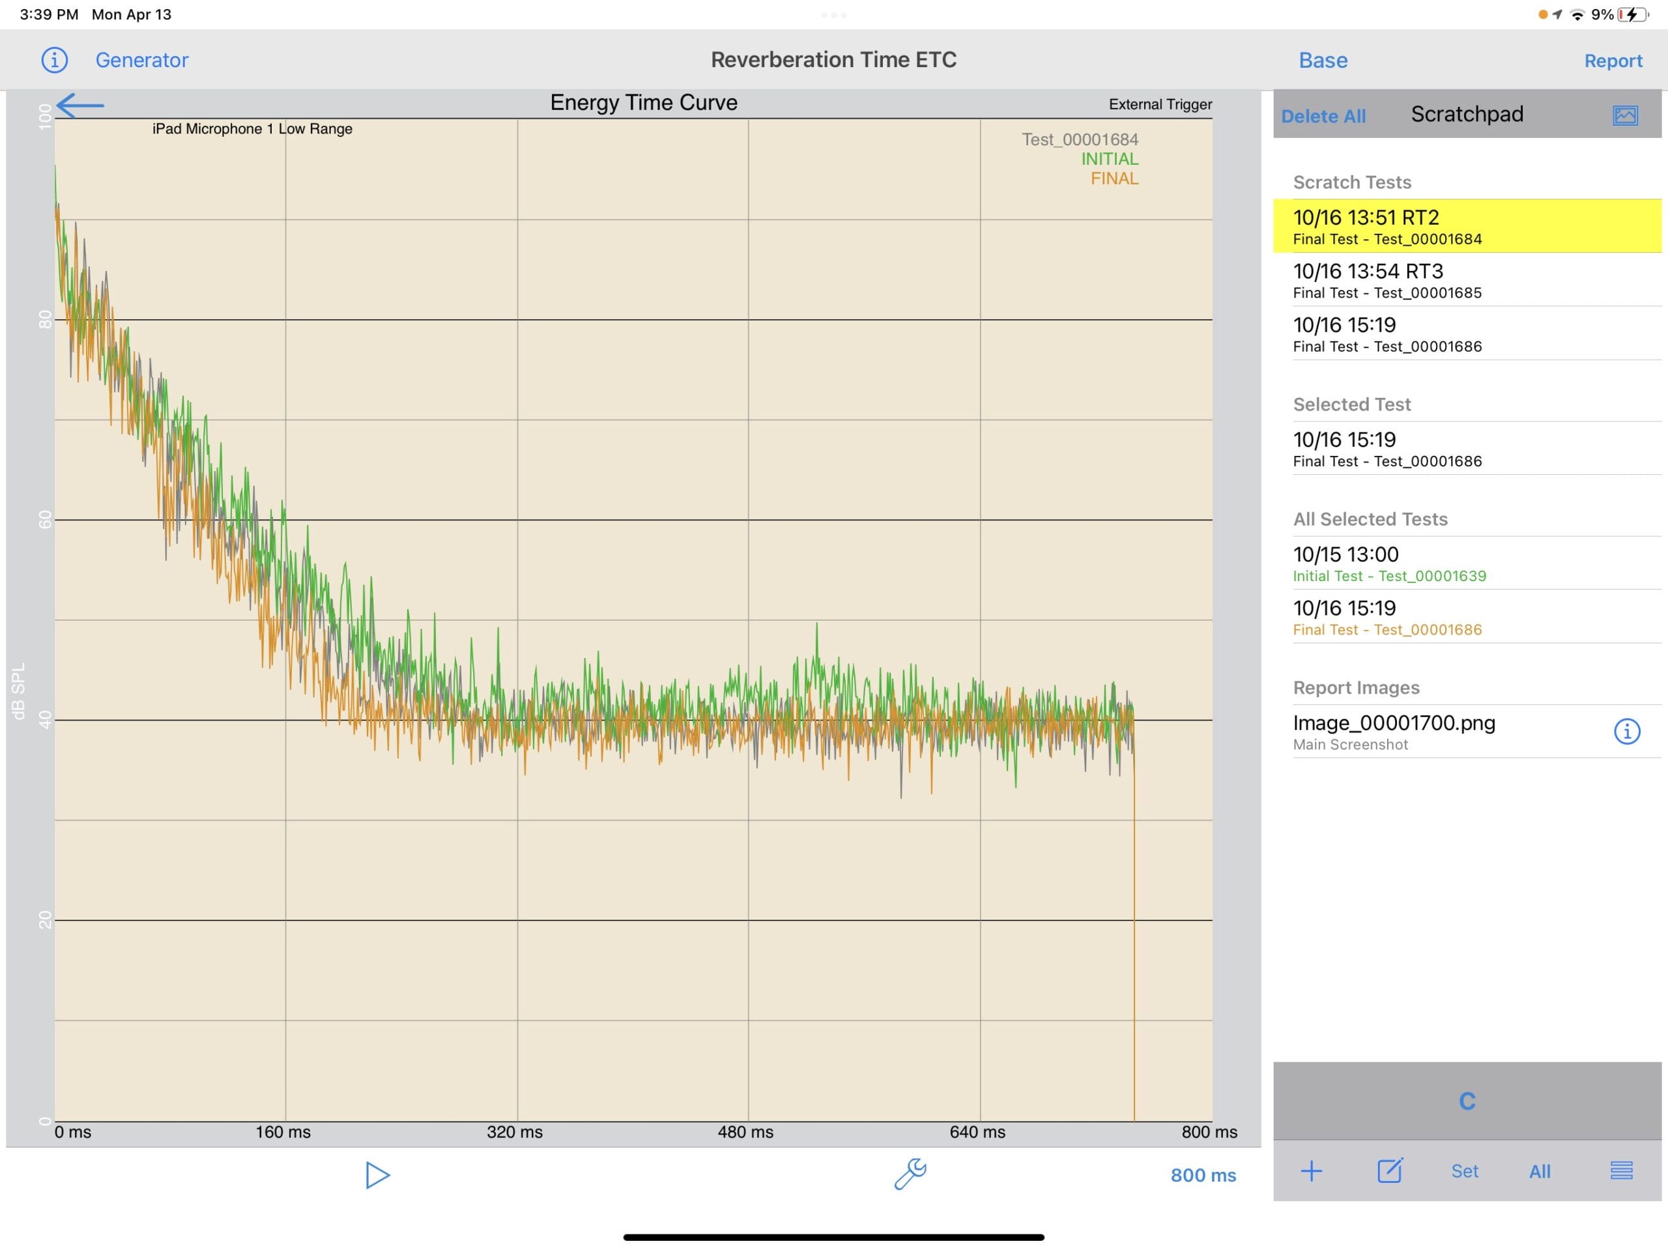Tap the blue back arrow on chart
Viewport: 1668px width, 1250px height.
pos(80,106)
